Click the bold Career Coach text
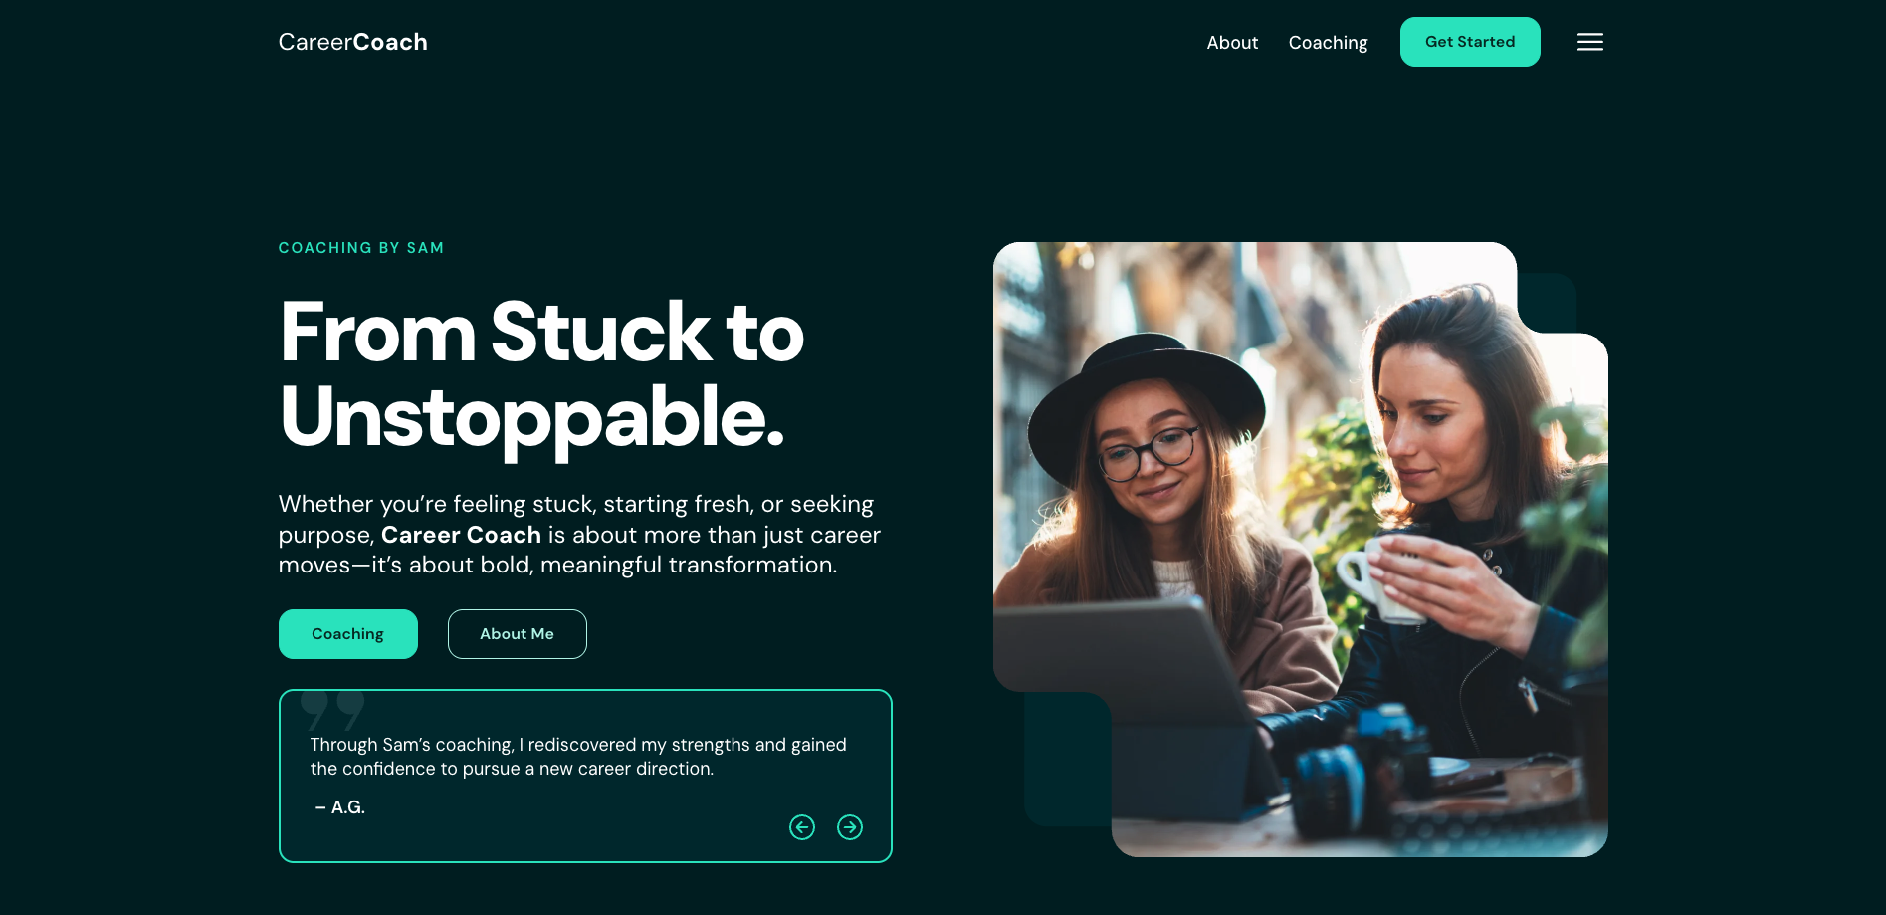Image resolution: width=1886 pixels, height=915 pixels. 461,535
